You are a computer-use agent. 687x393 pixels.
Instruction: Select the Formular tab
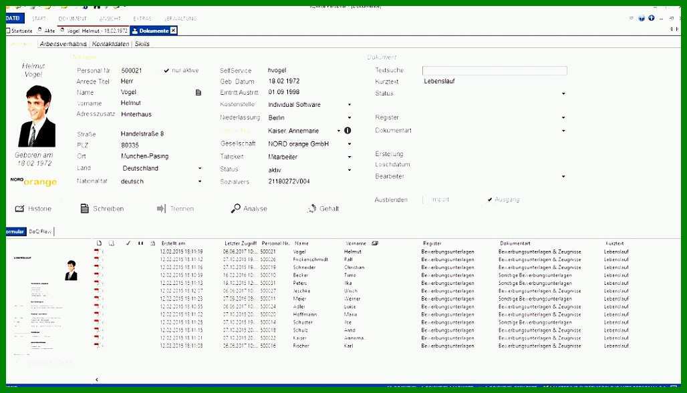click(16, 232)
